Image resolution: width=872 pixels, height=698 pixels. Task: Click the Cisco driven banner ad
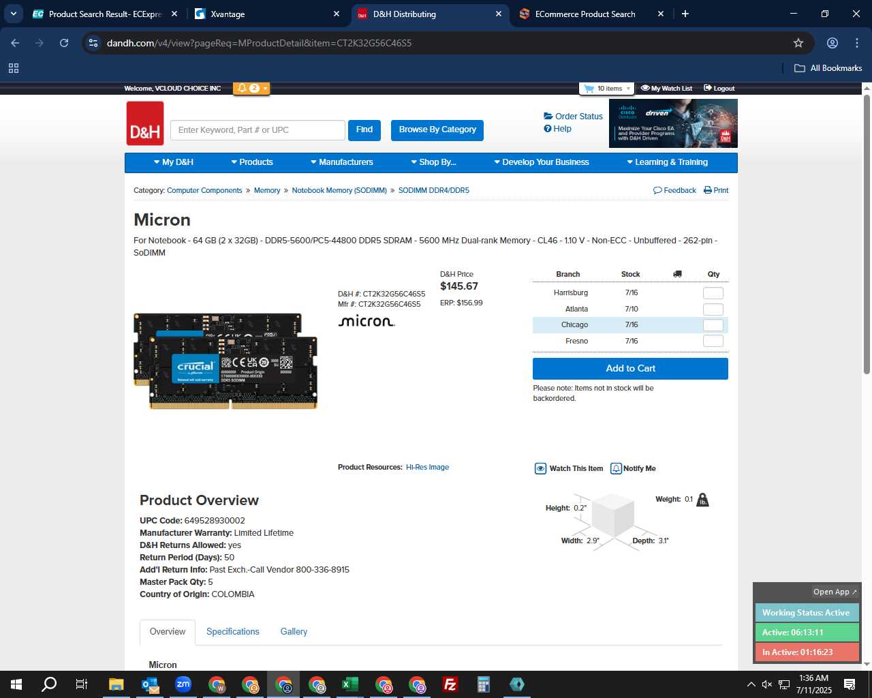pos(673,123)
